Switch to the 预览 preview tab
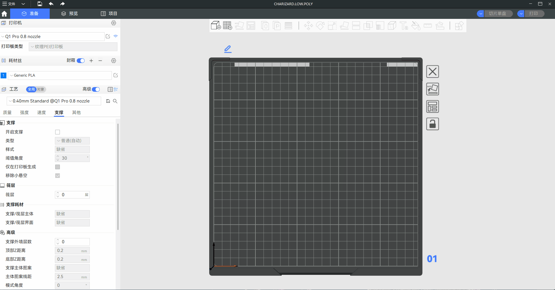Image resolution: width=555 pixels, height=290 pixels. (69, 14)
